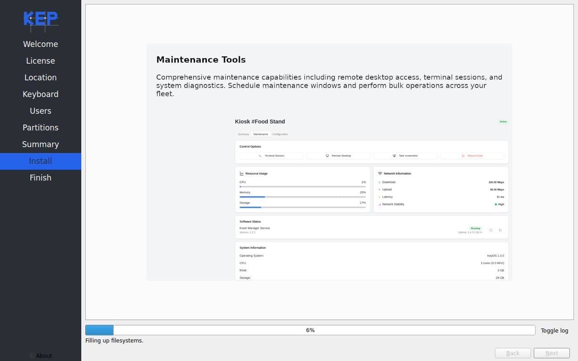Viewport: 578px width, 361px height.
Task: Select the Install step in sidebar
Action: point(41,161)
